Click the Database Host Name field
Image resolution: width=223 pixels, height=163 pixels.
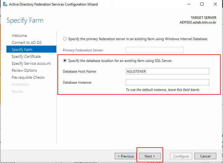167,71
